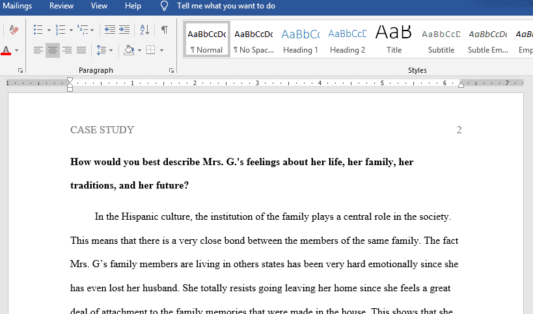This screenshot has width=533, height=314.
Task: Apply the Subtitle style
Action: pos(441,39)
